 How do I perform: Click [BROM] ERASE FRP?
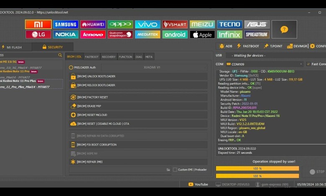point(138,106)
